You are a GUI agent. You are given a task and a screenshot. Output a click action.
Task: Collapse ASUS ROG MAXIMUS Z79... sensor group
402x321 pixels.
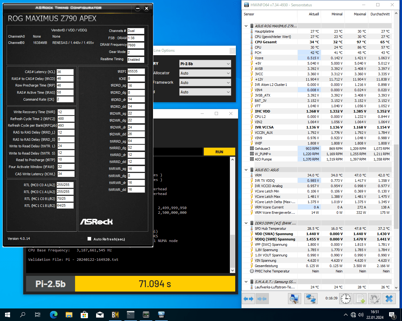coord(246,26)
